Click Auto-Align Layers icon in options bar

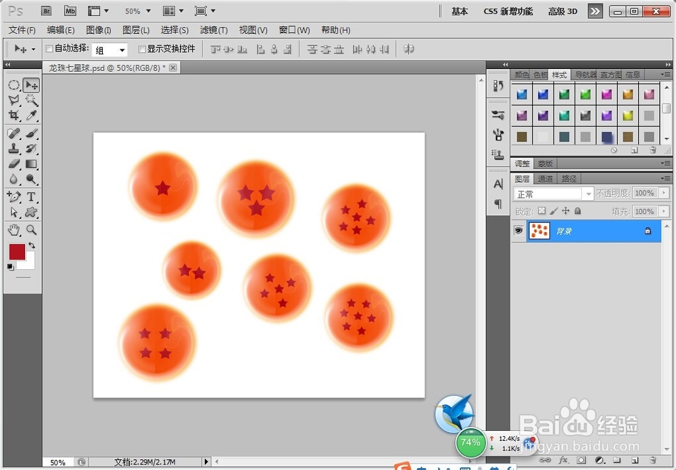(408, 49)
